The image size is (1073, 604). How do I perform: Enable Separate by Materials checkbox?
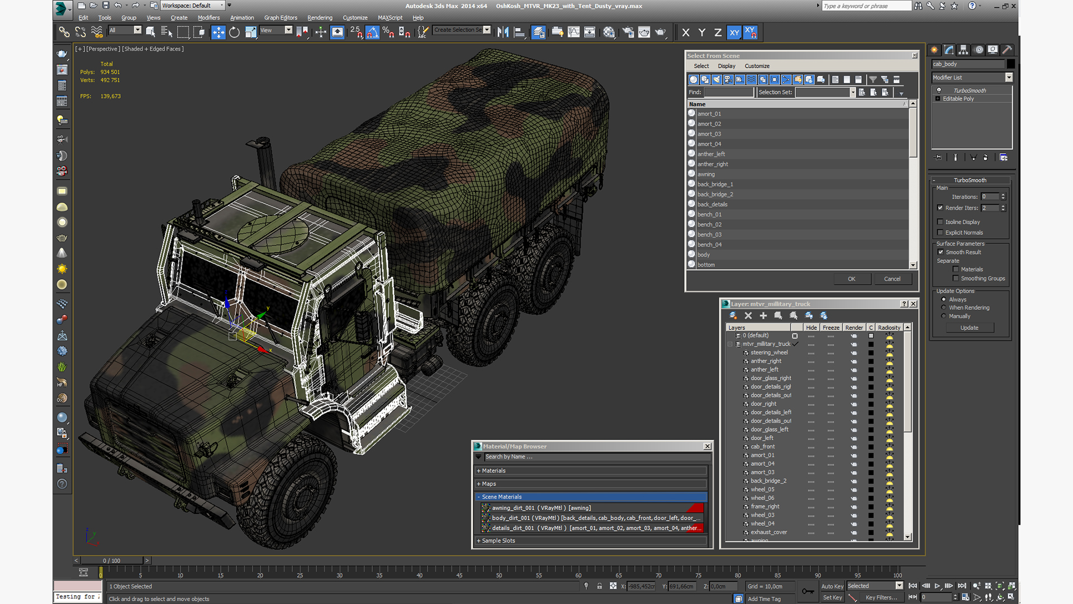956,270
